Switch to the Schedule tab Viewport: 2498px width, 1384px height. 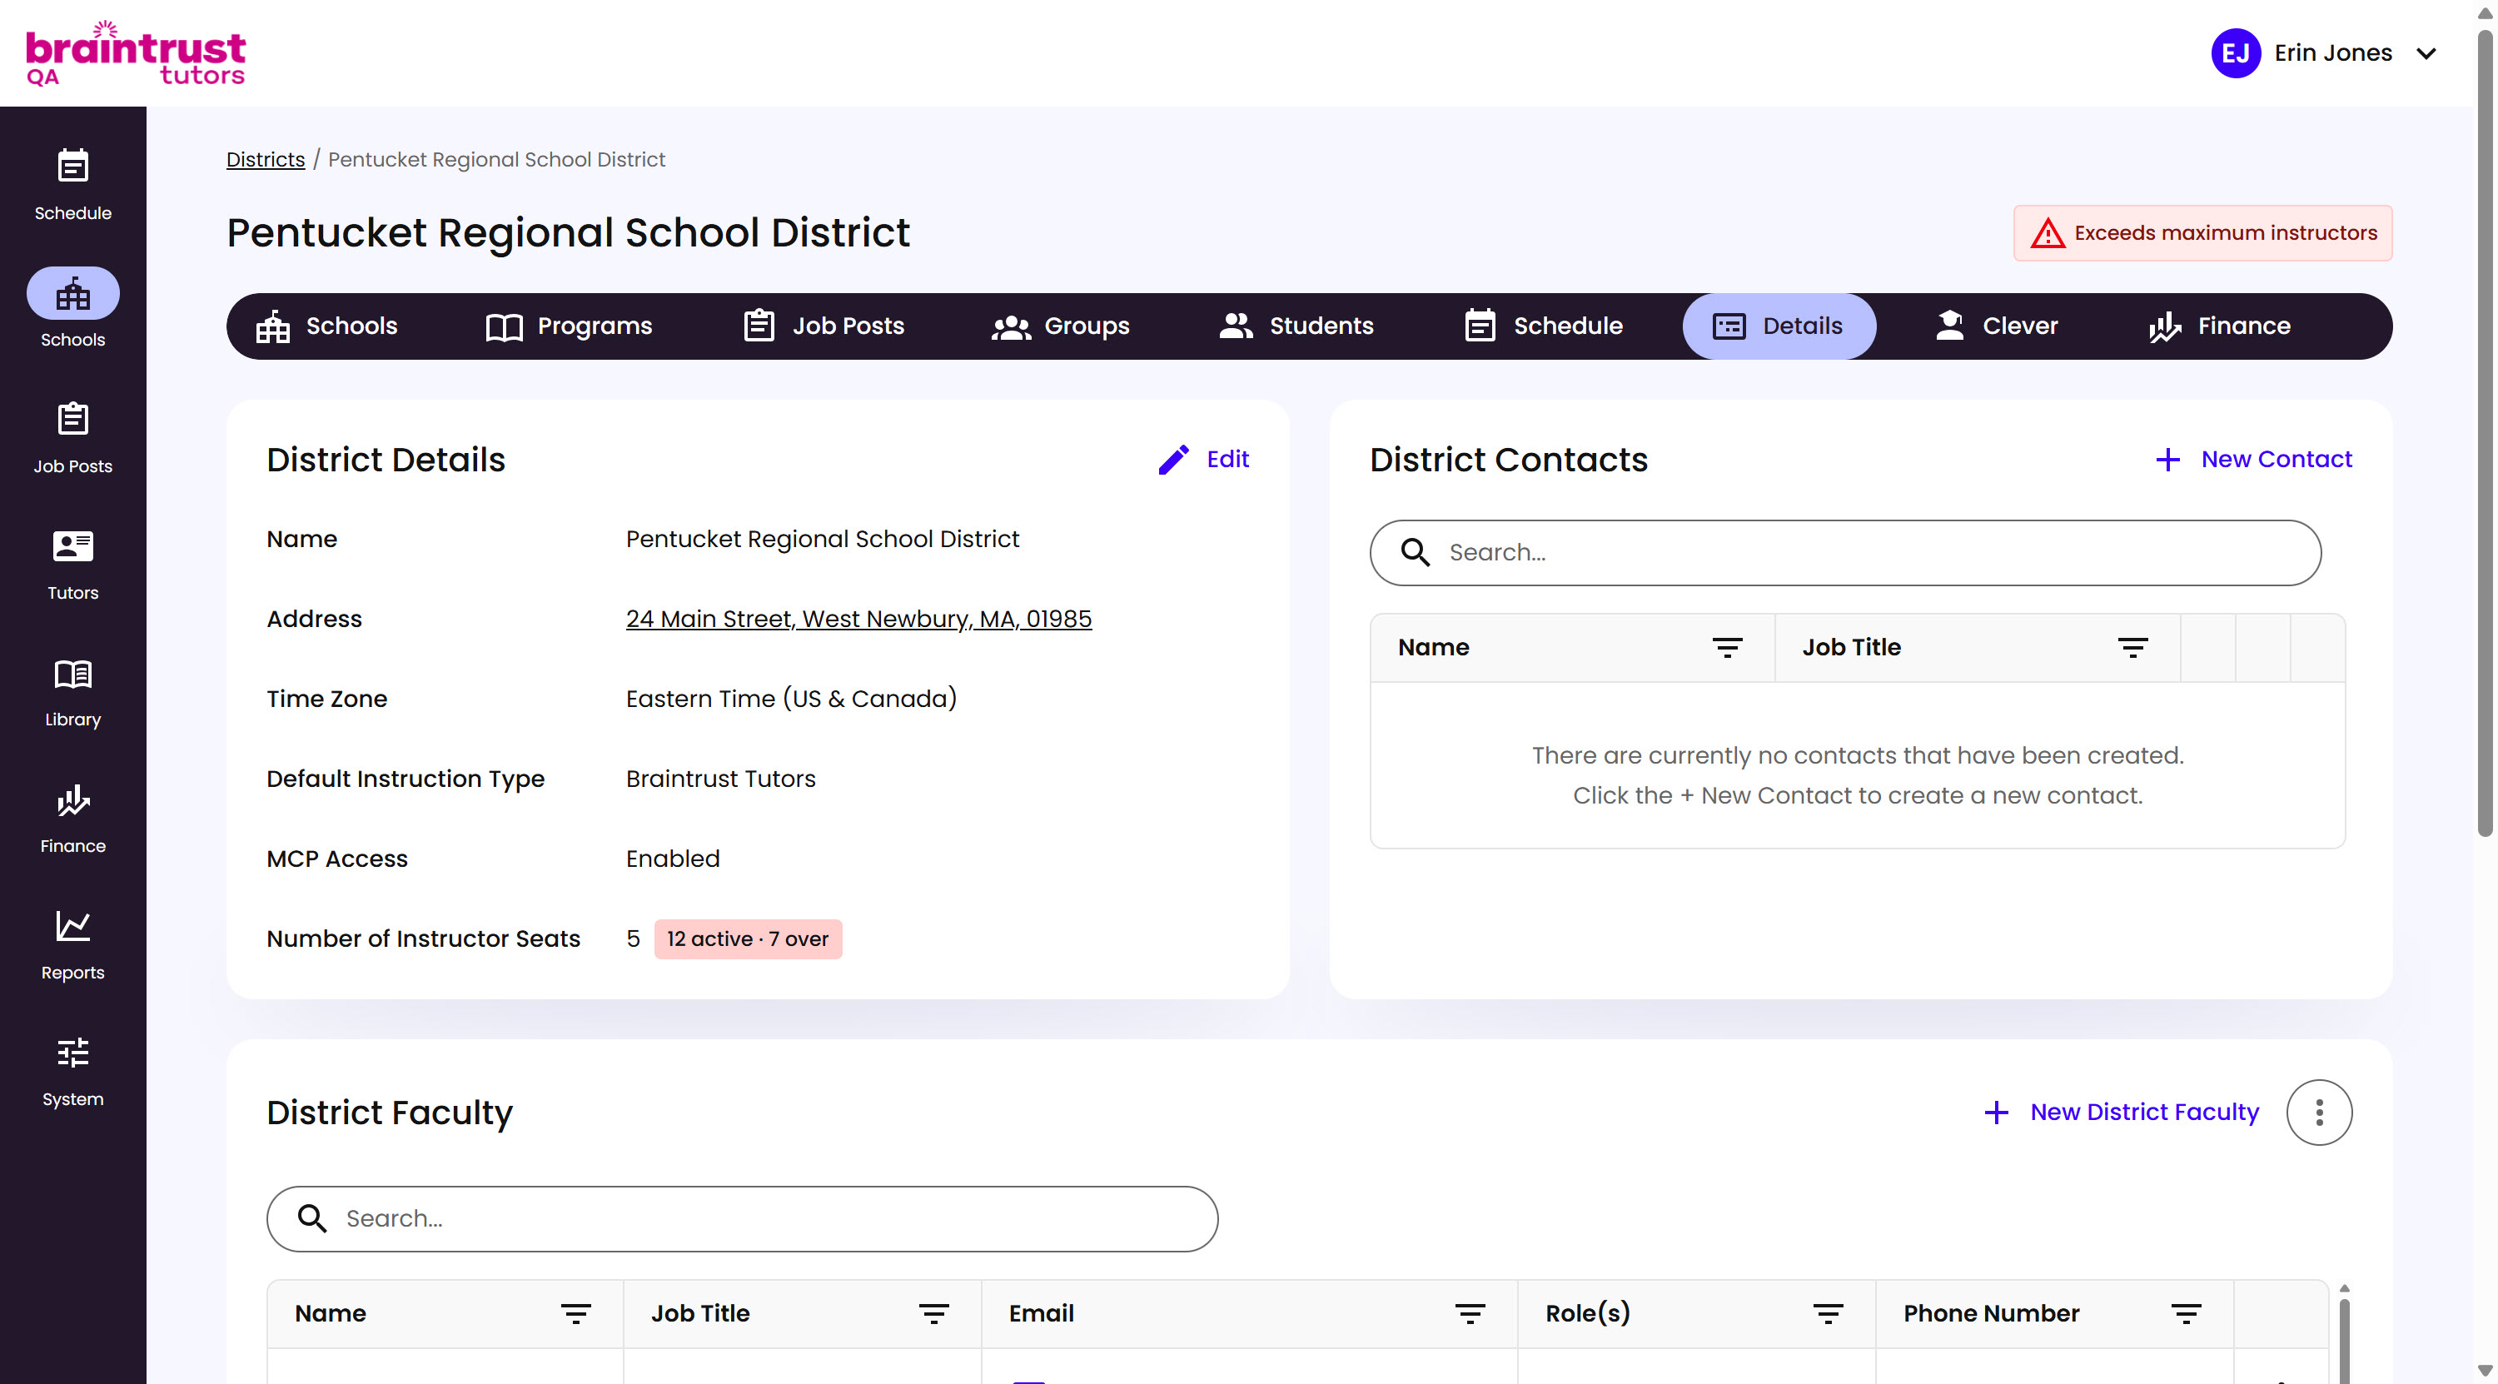[x=1543, y=326]
